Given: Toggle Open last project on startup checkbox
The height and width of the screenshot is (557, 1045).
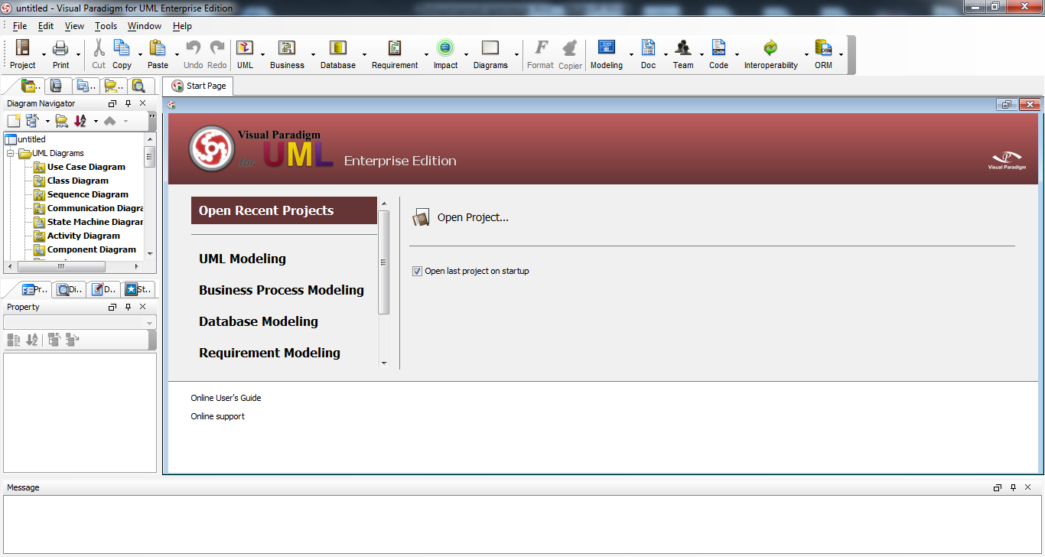Looking at the screenshot, I should coord(417,271).
